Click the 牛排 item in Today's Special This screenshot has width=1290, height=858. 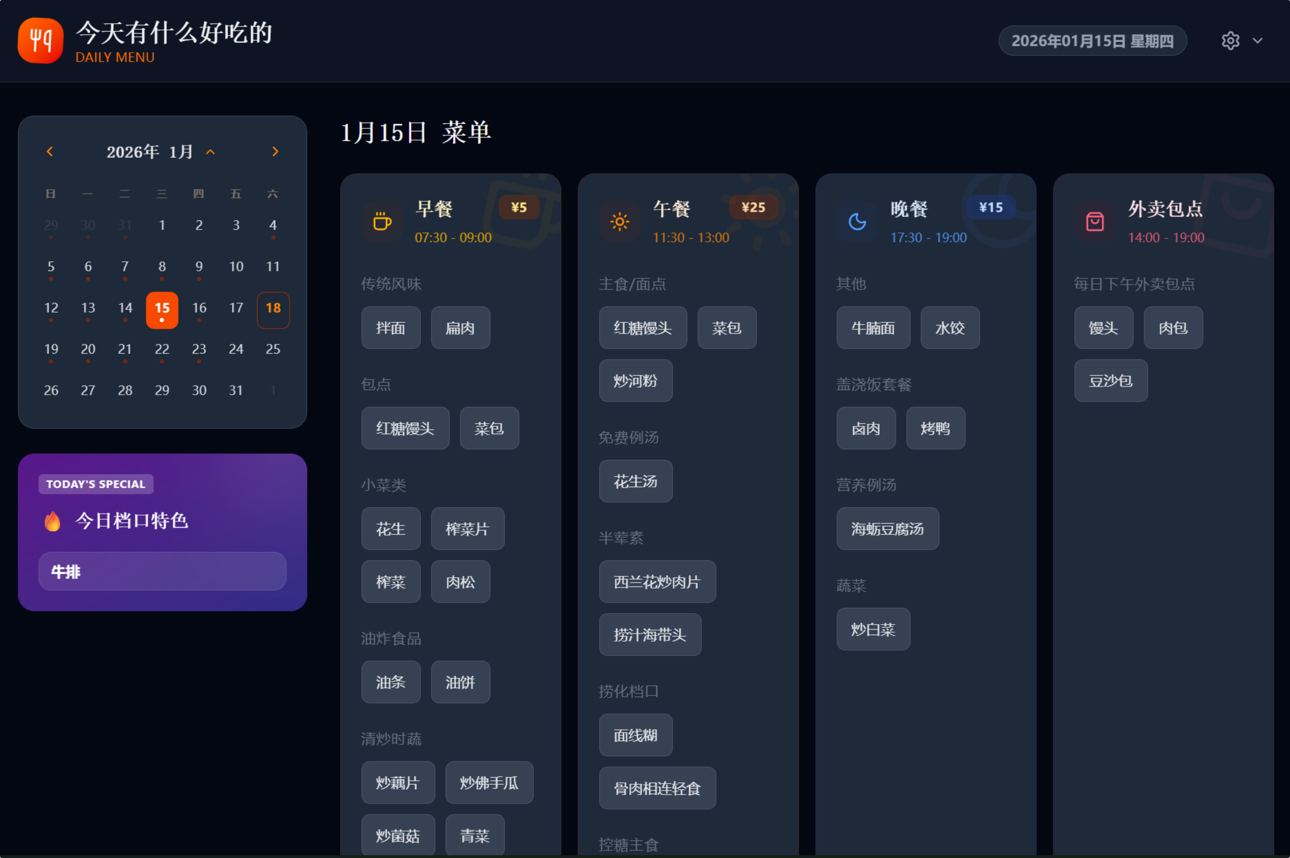tap(162, 571)
